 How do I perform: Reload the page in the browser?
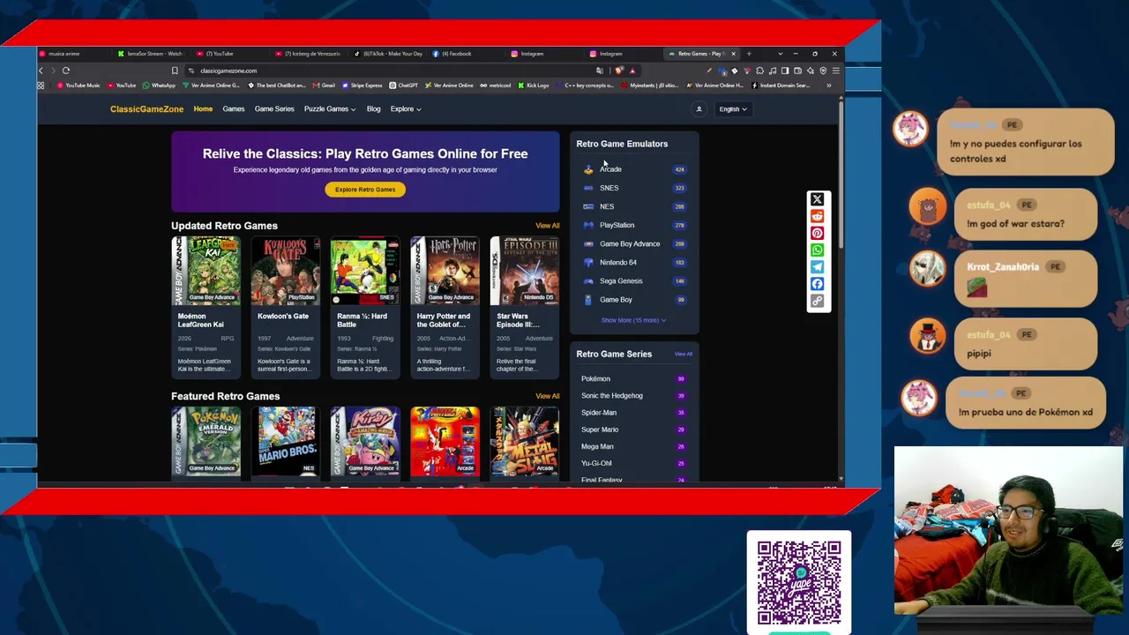pyautogui.click(x=66, y=71)
